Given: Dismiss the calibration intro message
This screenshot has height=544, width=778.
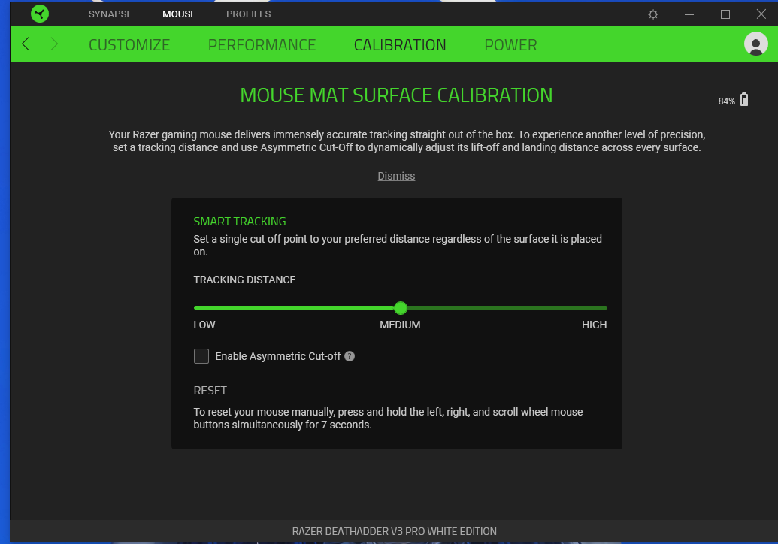Looking at the screenshot, I should tap(396, 176).
